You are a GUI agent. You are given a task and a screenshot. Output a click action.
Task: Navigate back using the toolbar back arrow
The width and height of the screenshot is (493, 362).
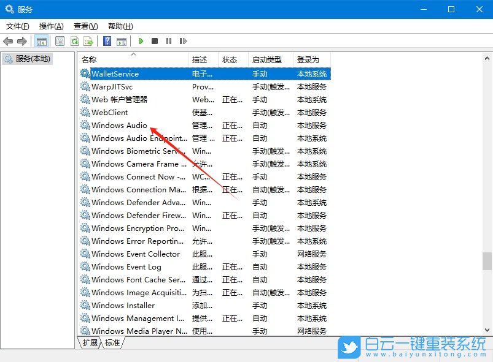(7, 41)
